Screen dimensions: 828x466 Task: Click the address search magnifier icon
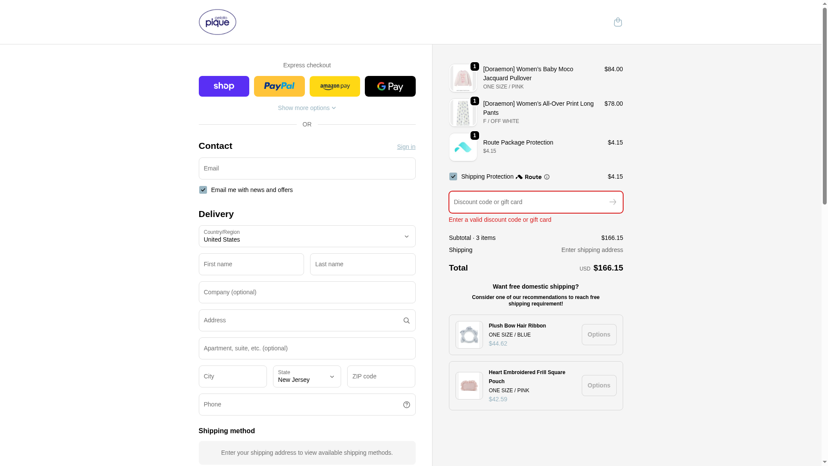tap(406, 321)
